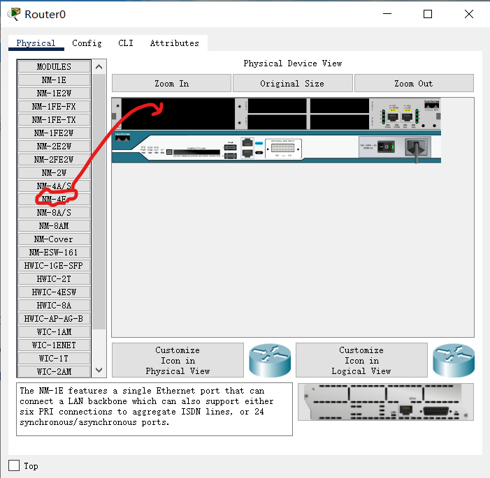Click module list scroll down arrow

[x=99, y=371]
